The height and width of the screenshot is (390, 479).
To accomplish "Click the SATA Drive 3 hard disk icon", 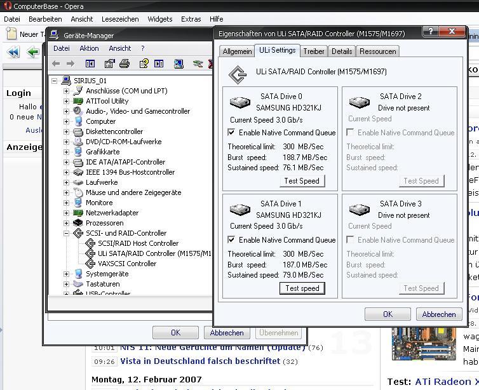I will click(x=360, y=210).
